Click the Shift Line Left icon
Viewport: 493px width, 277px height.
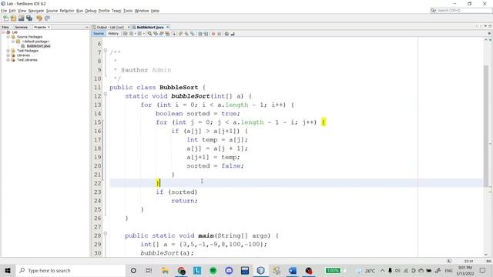pos(200,34)
